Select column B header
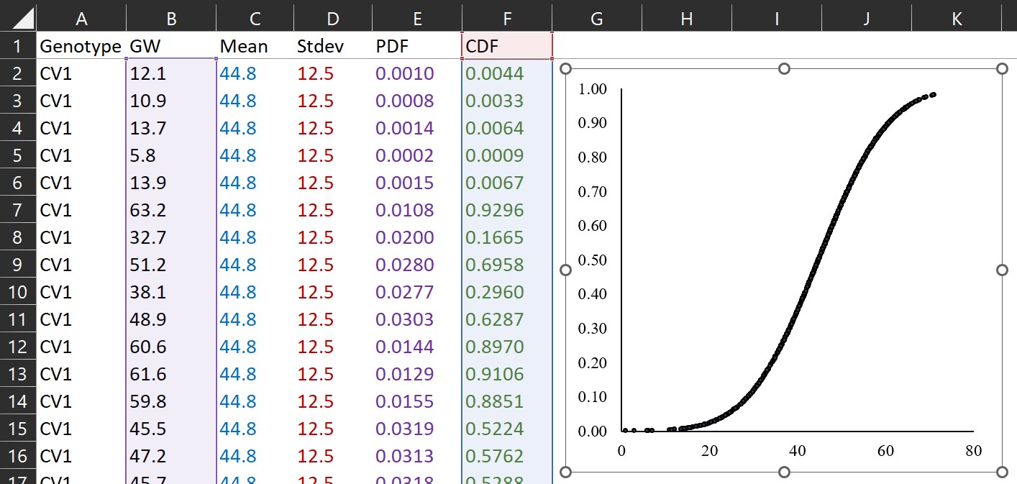The image size is (1017, 484). coord(170,18)
